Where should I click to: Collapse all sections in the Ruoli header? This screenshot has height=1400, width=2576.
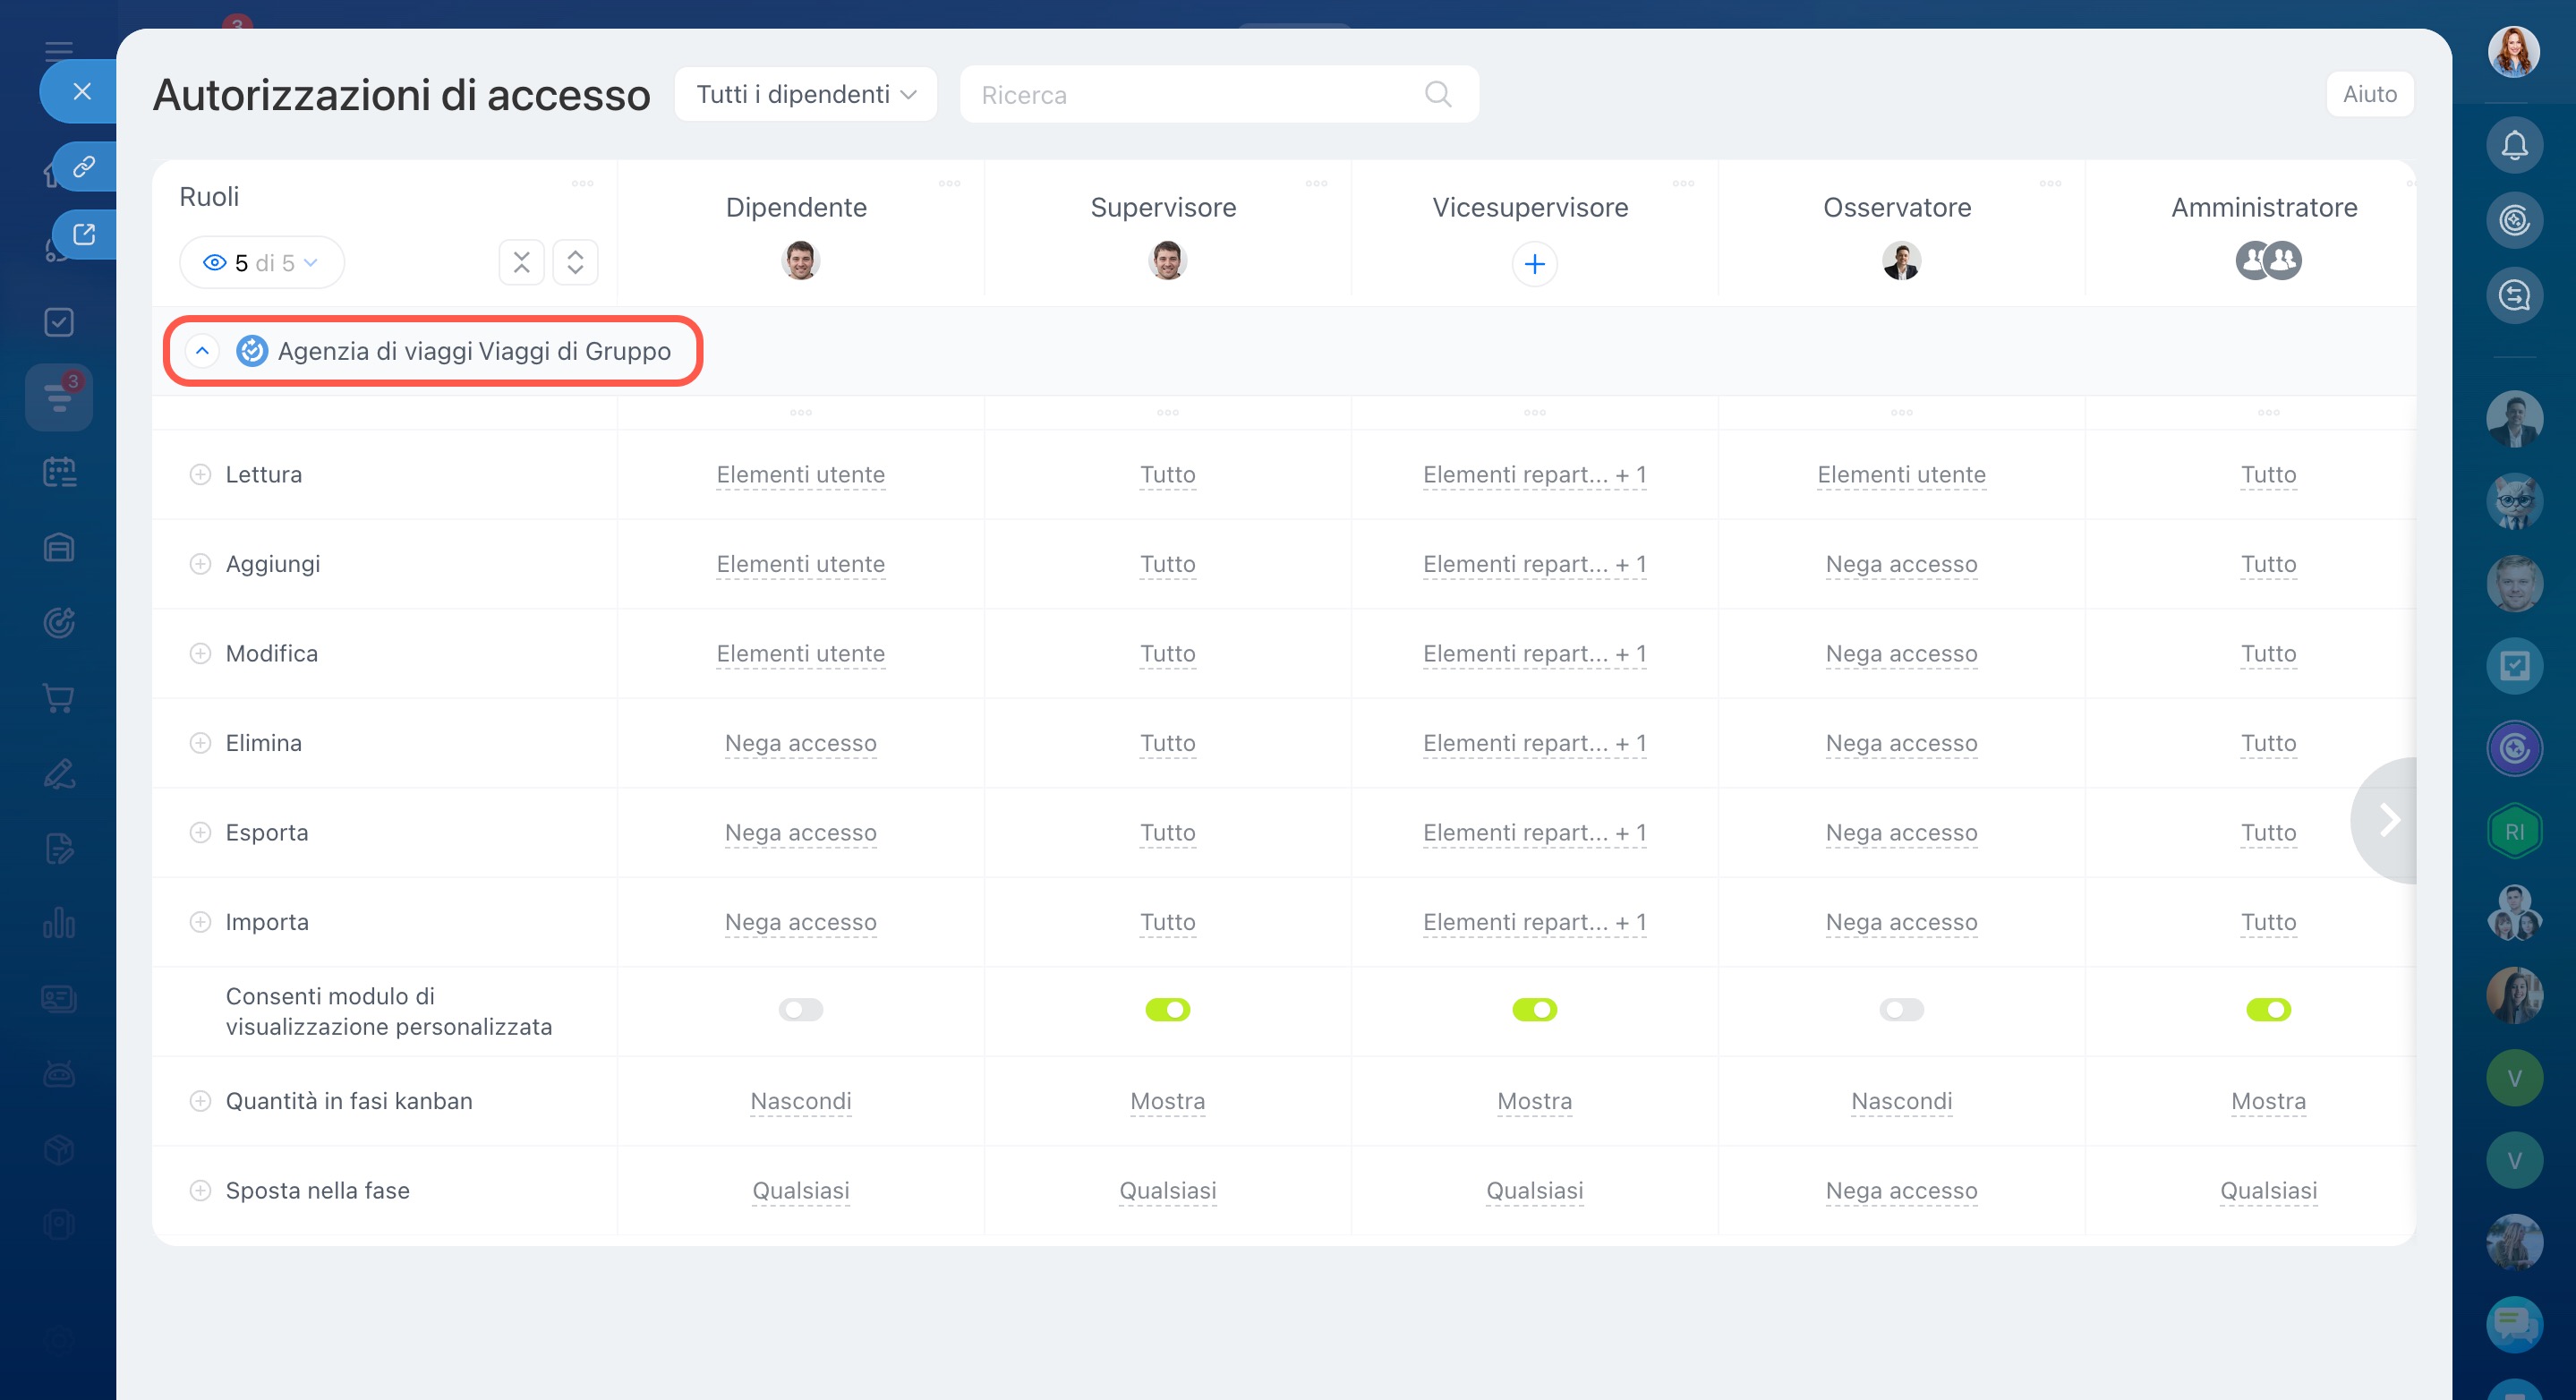[521, 263]
